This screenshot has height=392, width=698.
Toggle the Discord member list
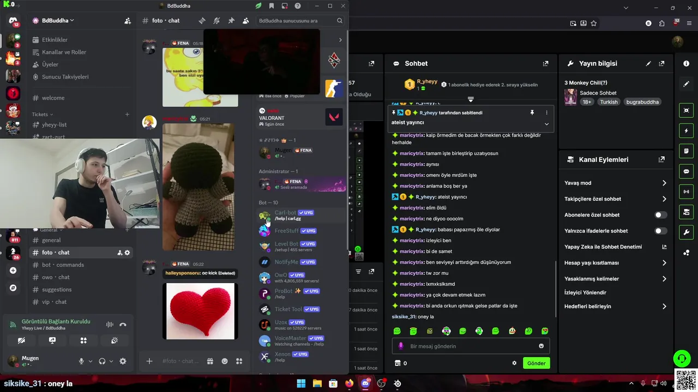[x=246, y=21]
